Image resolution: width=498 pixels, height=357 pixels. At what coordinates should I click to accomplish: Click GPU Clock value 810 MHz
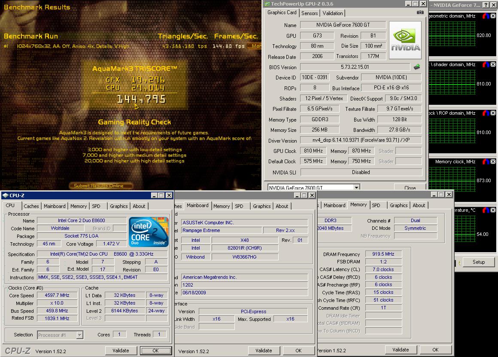click(x=313, y=151)
